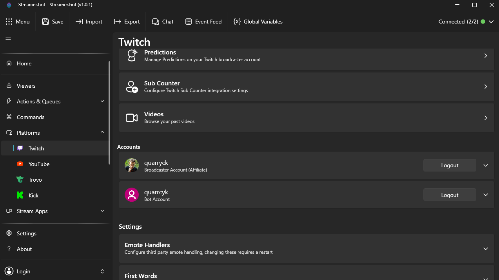The image size is (499, 280).
Task: Log out of the quarrcyk bot account
Action: 449,195
